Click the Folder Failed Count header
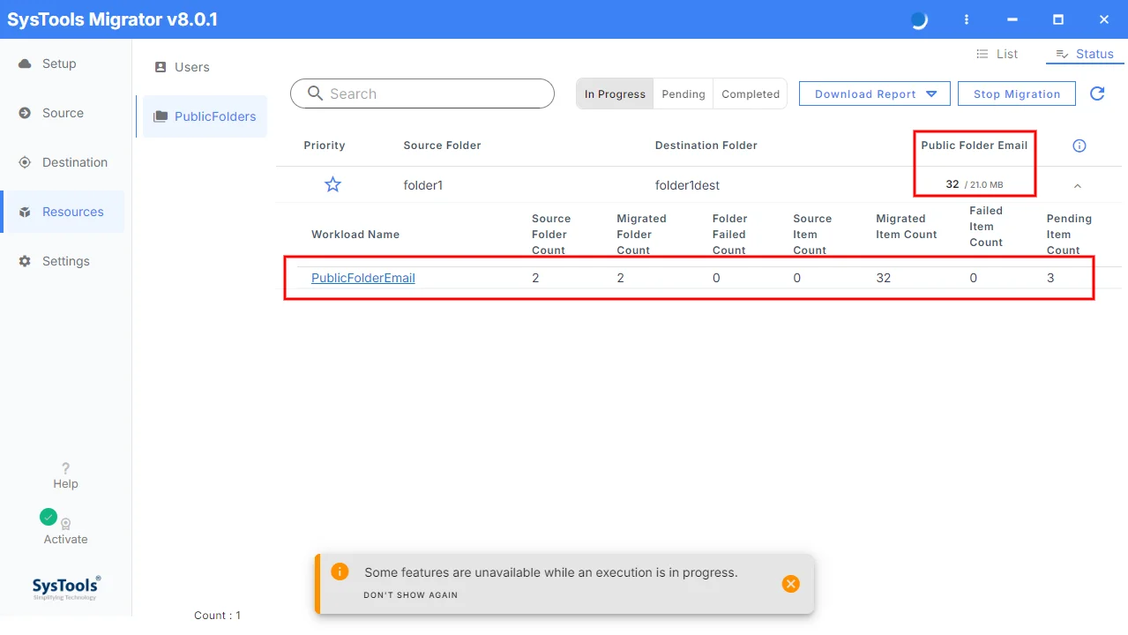This screenshot has width=1128, height=635. point(729,235)
